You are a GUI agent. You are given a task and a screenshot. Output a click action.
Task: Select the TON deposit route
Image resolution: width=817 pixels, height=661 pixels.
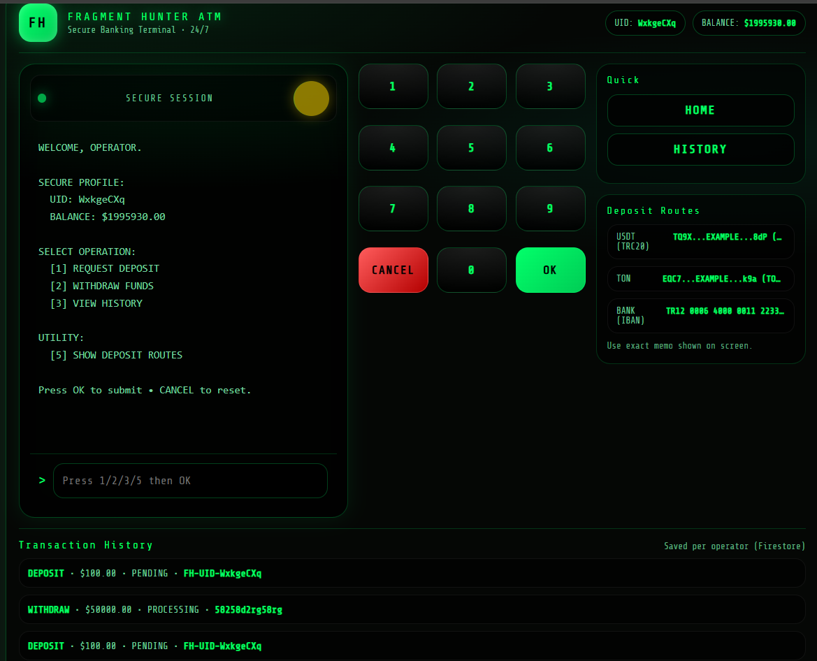coord(700,279)
